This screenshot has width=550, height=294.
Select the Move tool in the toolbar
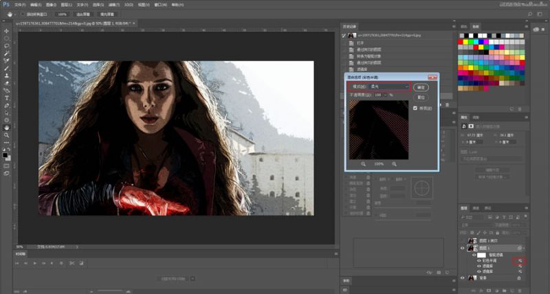click(x=7, y=31)
